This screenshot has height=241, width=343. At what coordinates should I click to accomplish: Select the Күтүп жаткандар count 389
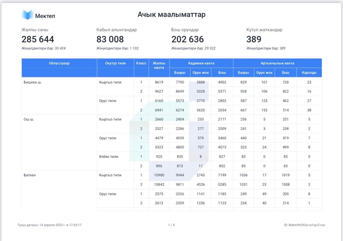pyautogui.click(x=254, y=39)
